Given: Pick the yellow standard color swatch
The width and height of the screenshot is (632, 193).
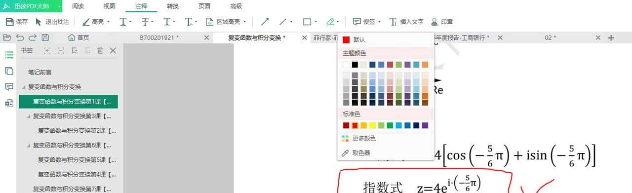Looking at the screenshot, I should [x=373, y=125].
